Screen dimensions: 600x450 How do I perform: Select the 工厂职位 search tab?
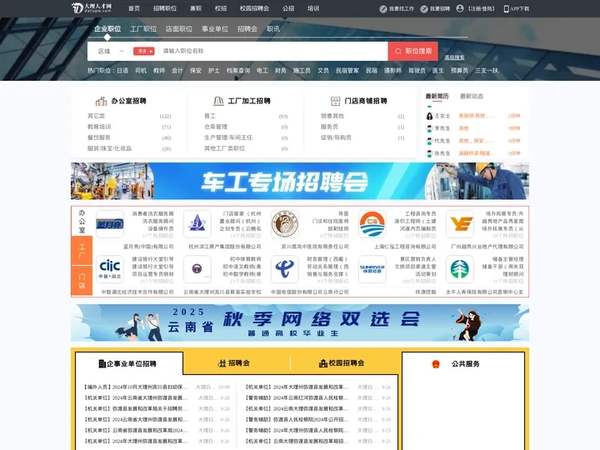(143, 28)
